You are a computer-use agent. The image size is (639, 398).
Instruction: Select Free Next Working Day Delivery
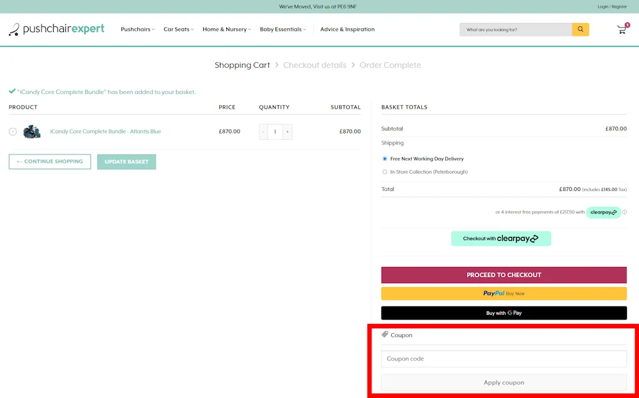click(x=385, y=159)
